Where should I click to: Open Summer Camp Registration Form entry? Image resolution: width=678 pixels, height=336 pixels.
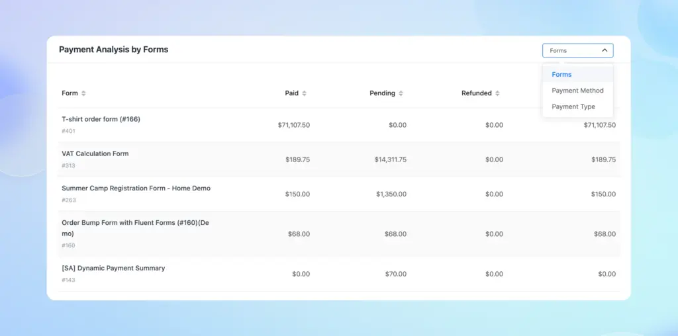coord(136,189)
